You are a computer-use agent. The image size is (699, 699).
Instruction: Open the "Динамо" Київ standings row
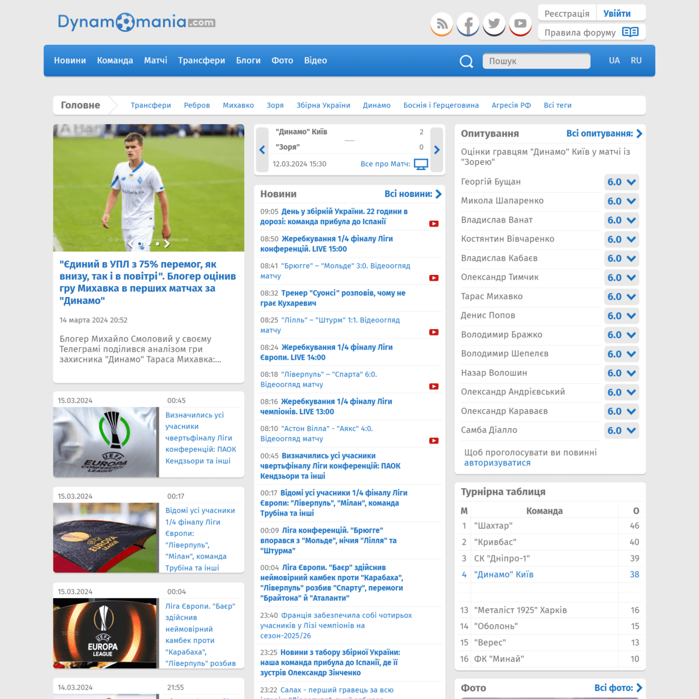550,574
